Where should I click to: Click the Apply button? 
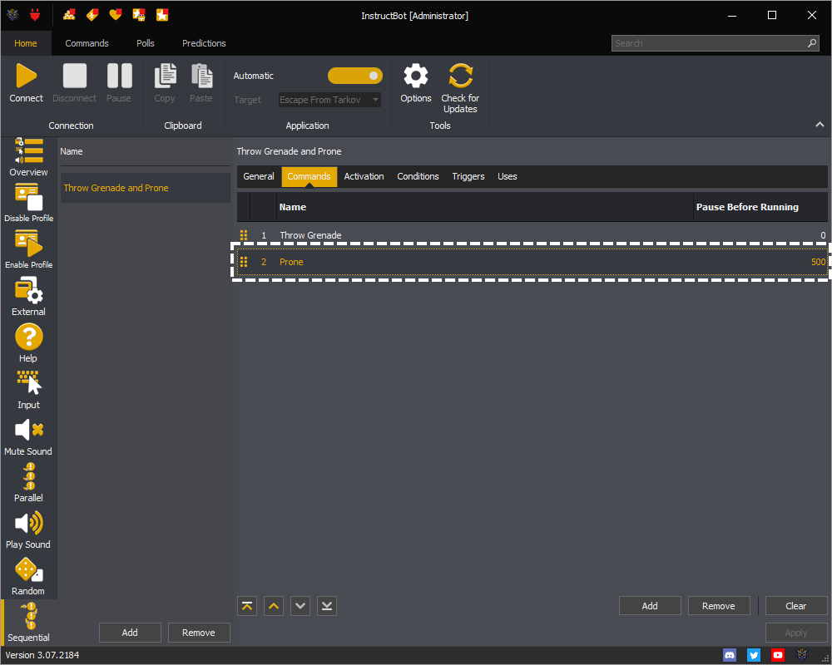[x=796, y=632]
